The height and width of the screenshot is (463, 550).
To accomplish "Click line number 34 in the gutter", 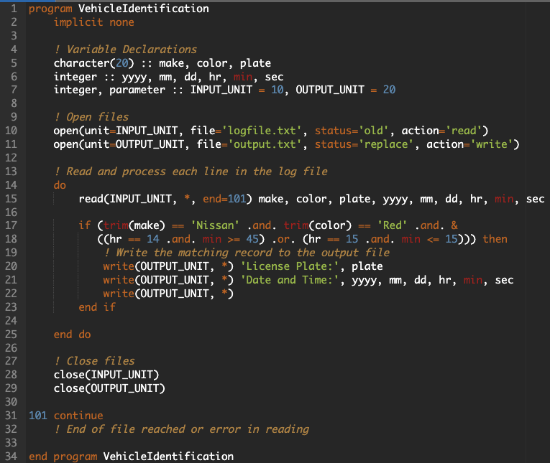I will (11, 457).
